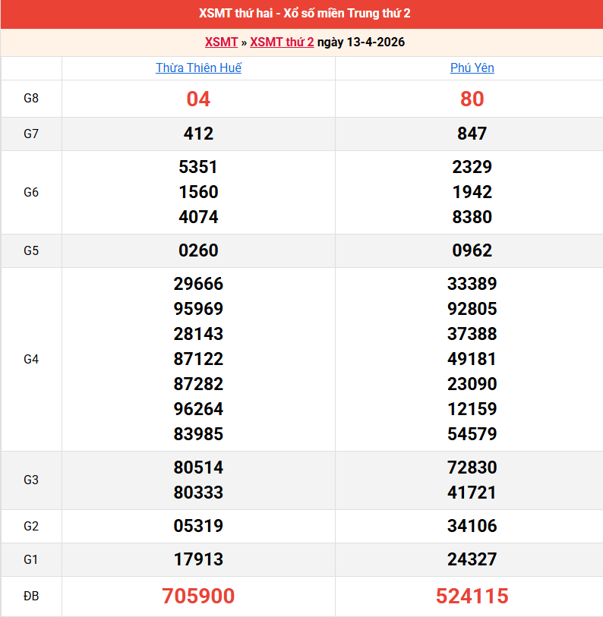
Task: Click the G1 result 17913
Action: point(198,559)
